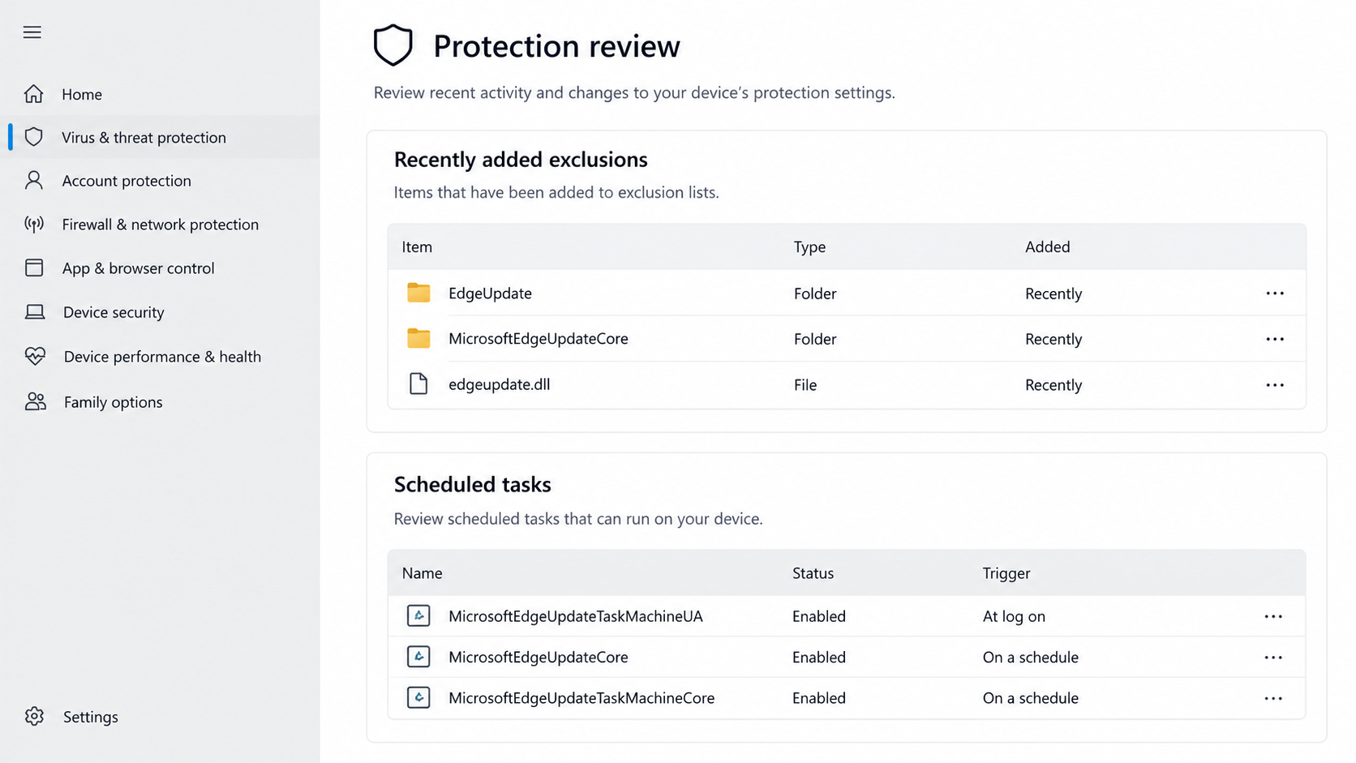Click the Device performance heart icon
The height and width of the screenshot is (763, 1356).
(35, 356)
